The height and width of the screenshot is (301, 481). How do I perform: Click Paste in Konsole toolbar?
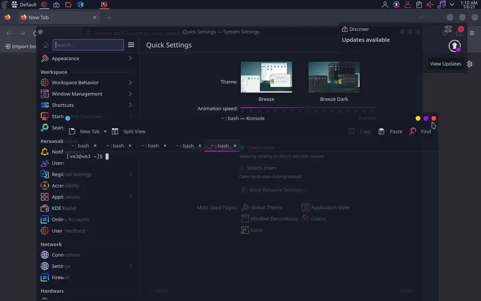(390, 131)
